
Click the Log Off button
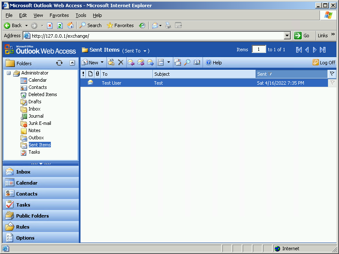(324, 63)
